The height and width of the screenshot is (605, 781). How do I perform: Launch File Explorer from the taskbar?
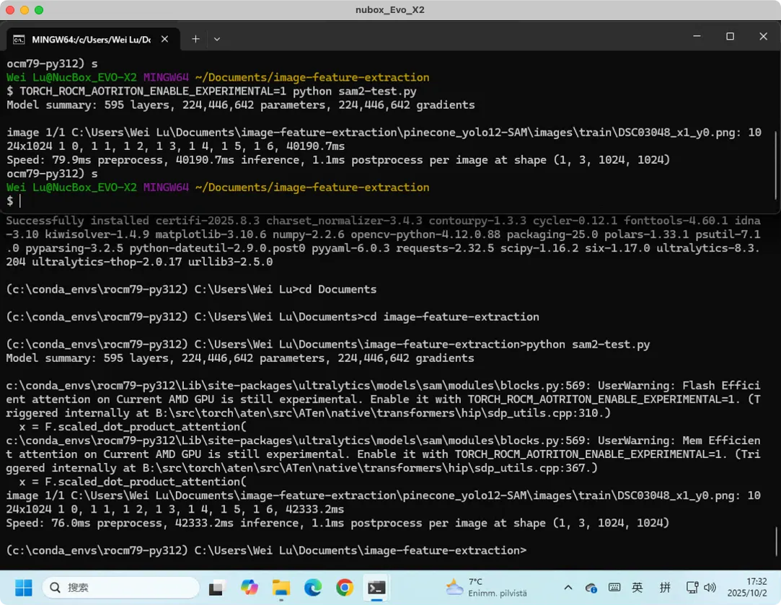click(x=282, y=587)
